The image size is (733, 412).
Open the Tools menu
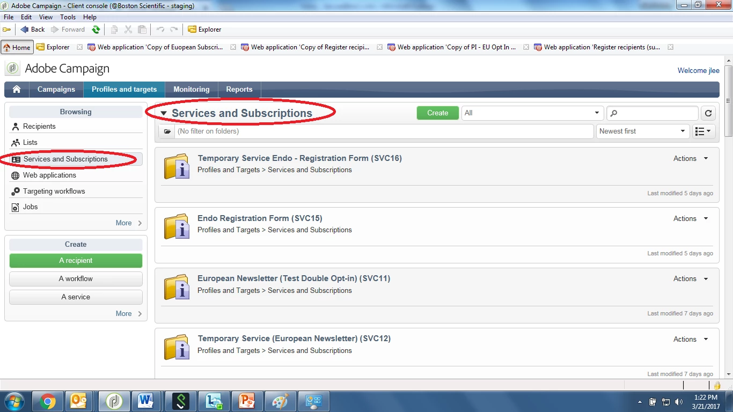pos(68,17)
